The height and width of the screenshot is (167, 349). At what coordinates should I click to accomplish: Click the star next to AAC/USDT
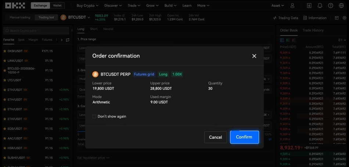[x=5, y=138]
